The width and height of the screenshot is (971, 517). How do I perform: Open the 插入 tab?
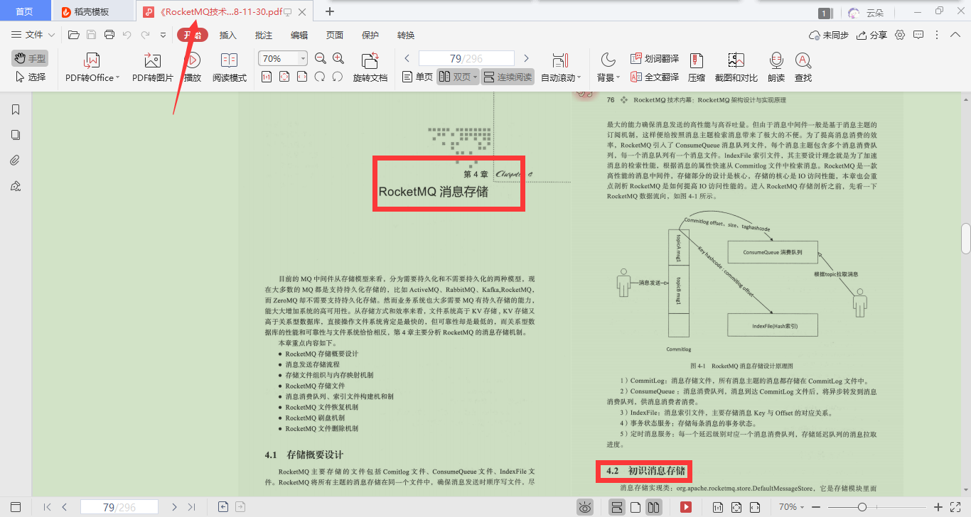[228, 35]
